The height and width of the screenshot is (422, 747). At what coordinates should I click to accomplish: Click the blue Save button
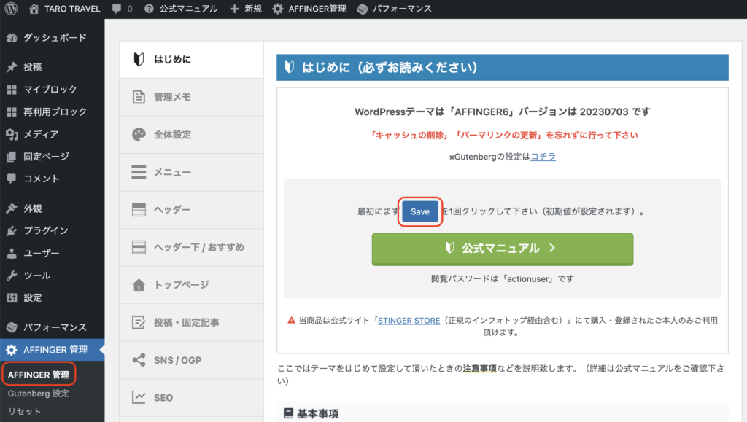point(420,211)
